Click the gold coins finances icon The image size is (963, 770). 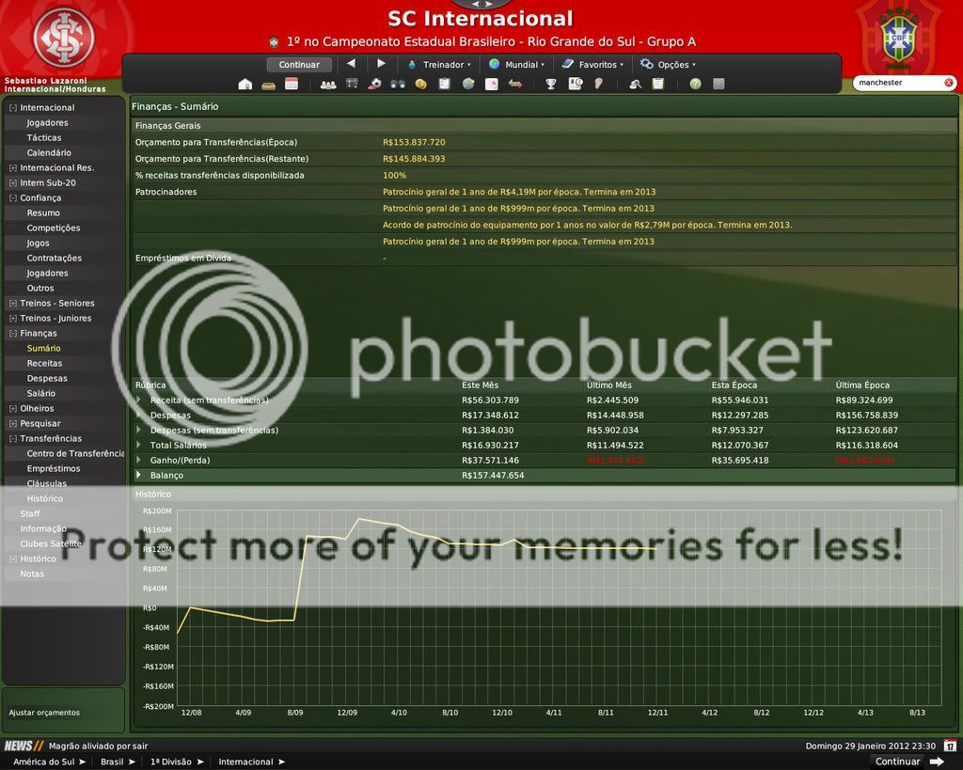pos(420,85)
